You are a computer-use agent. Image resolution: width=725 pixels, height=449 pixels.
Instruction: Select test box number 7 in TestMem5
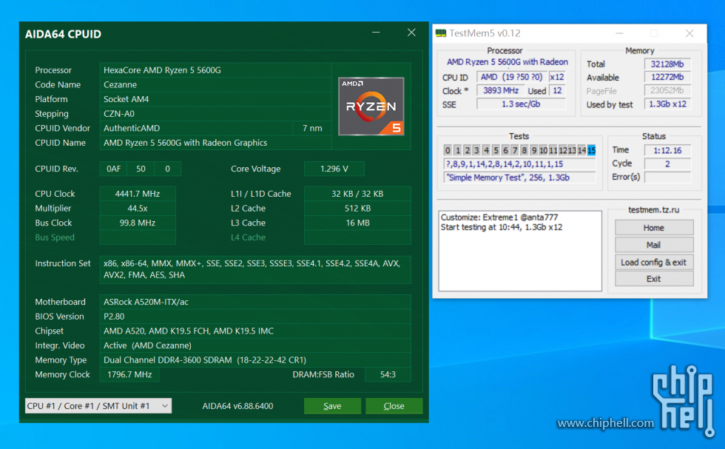click(515, 150)
